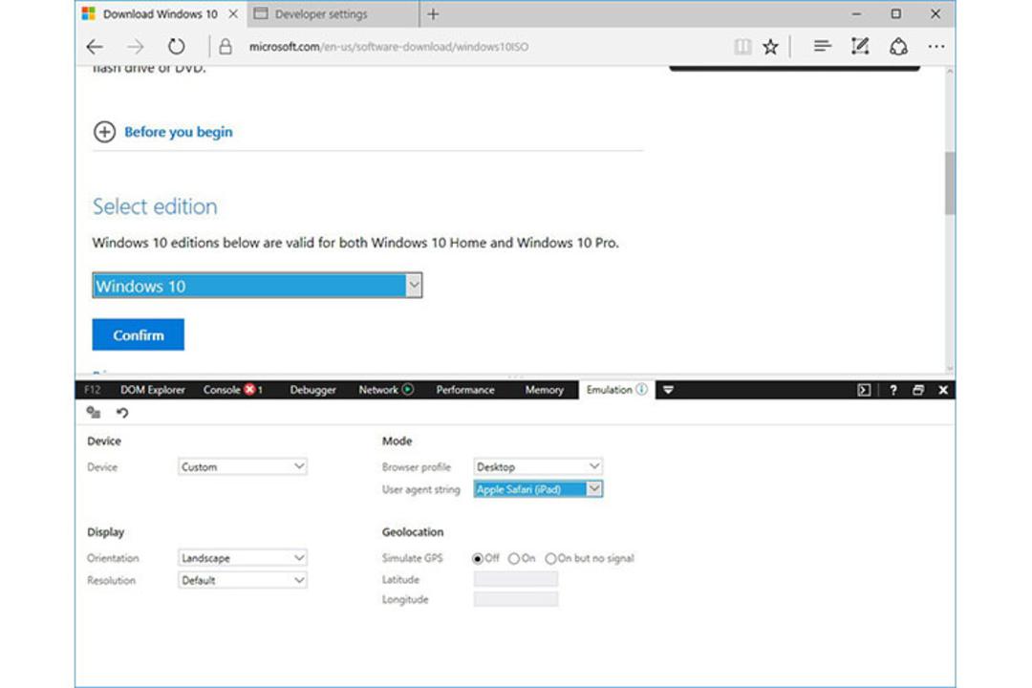Open the Memory tab
This screenshot has width=1032, height=688.
[544, 390]
